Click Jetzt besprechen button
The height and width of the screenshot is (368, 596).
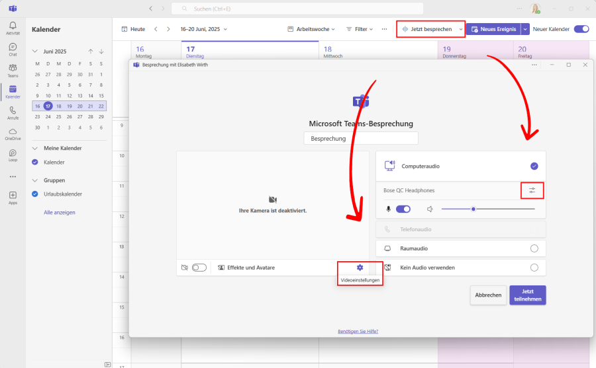(427, 29)
